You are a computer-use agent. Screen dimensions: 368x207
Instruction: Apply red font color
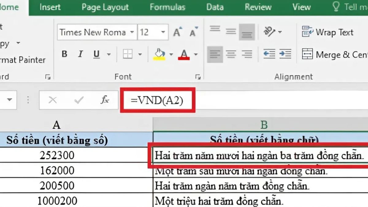tap(184, 54)
